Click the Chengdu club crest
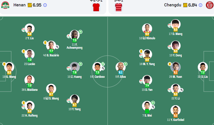Screen dimensions: 214x125 click(x=210, y=5)
